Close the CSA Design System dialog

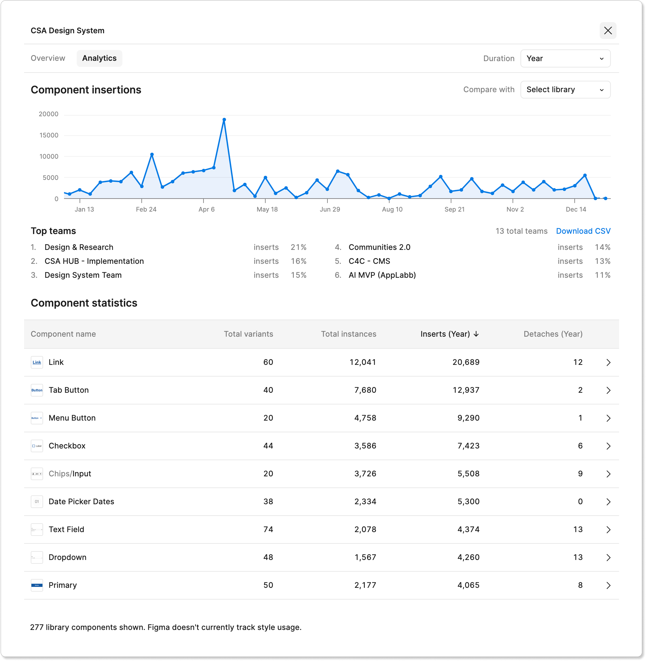[608, 30]
